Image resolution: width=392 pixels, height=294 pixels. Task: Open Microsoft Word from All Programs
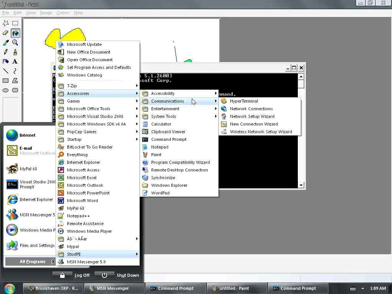[98, 201]
